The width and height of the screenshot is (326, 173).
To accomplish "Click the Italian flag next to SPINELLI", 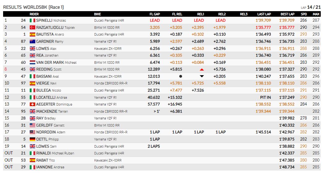I will [x=33, y=20].
